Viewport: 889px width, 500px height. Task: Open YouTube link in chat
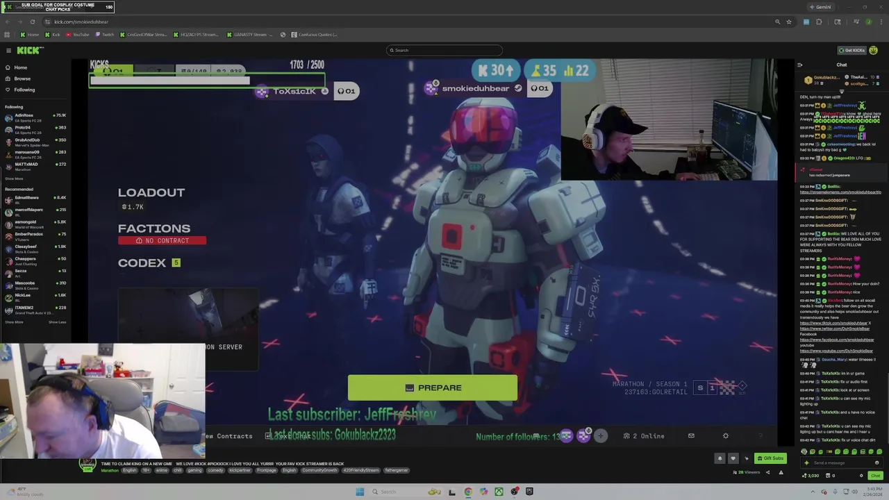[836, 351]
